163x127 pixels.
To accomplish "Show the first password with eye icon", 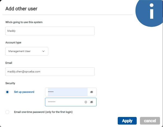I will (x=92, y=92).
